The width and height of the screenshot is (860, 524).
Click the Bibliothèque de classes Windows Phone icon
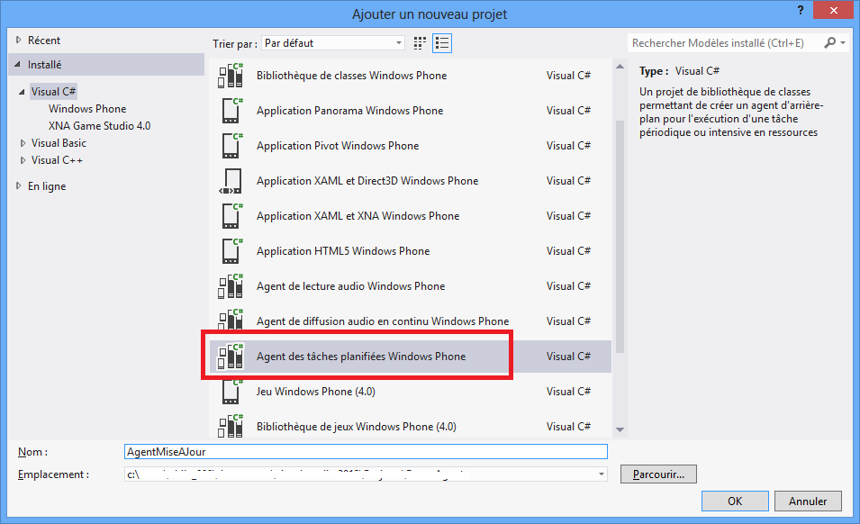231,76
